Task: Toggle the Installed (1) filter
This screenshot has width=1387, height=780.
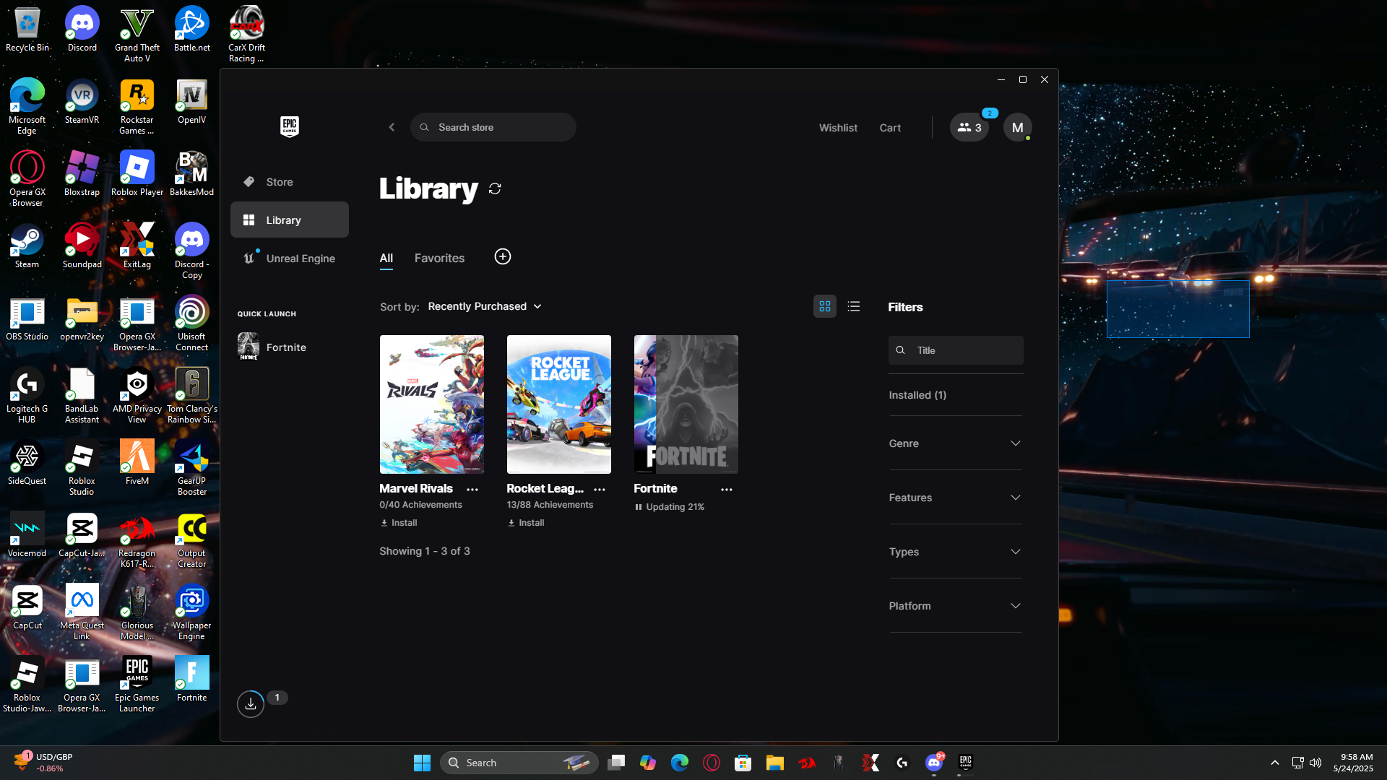Action: click(x=917, y=395)
